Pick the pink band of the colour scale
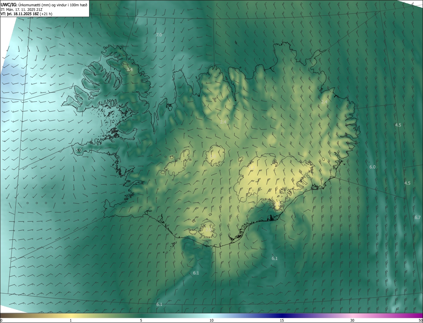 pyautogui.click(x=352, y=316)
